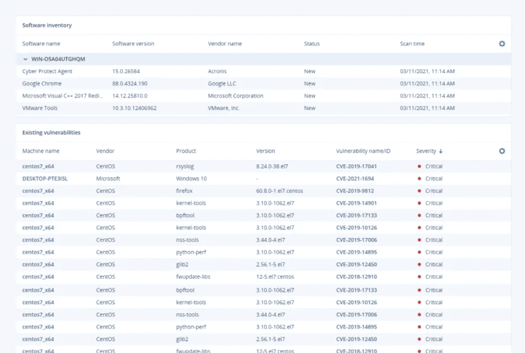The height and width of the screenshot is (353, 525).
Task: Open vulnerability CVE-2019-14901
Action: click(356, 203)
